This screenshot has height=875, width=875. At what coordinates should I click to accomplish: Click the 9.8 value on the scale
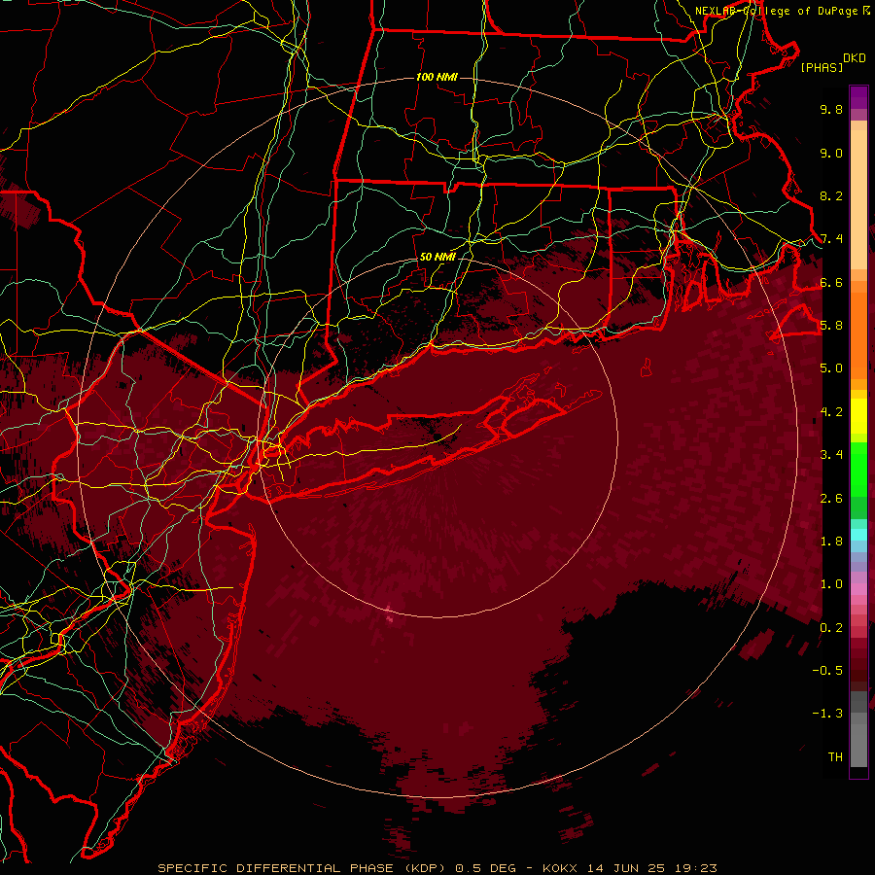831,109
